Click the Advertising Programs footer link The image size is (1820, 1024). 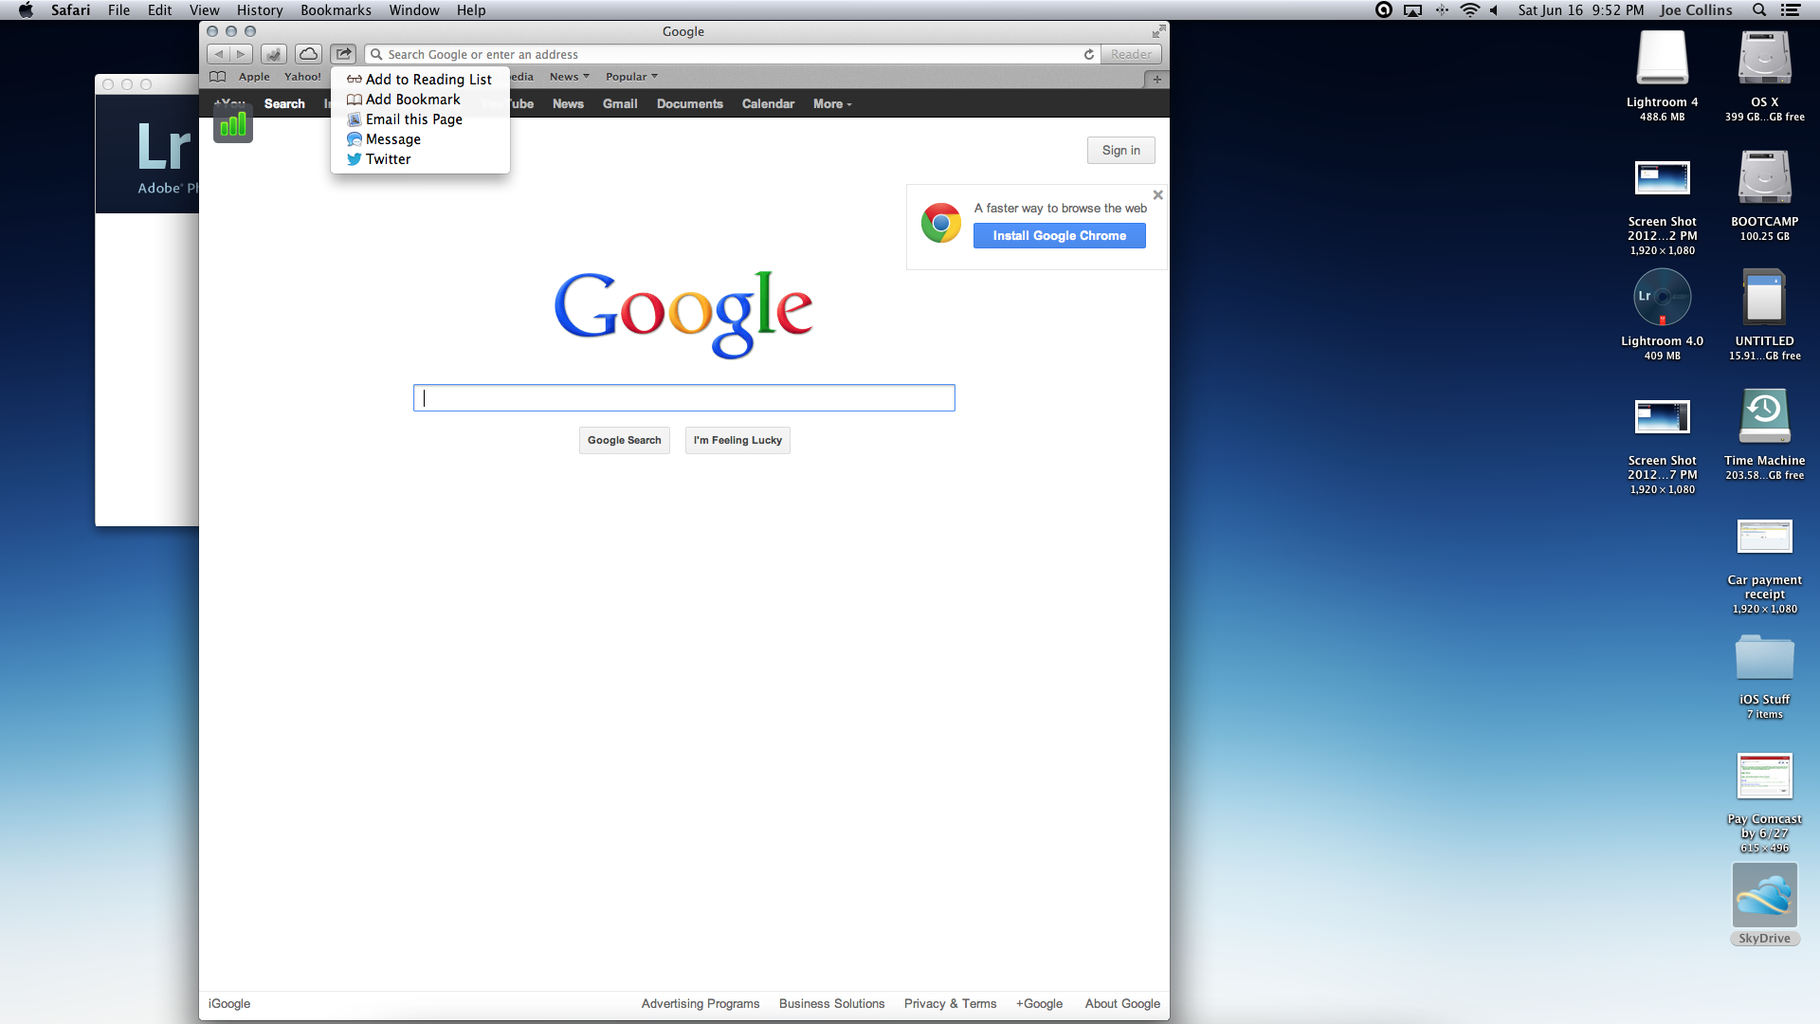[701, 1003]
